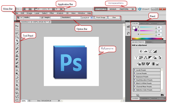Select the Spot Healing Brush tool
Image resolution: width=169 pixels, height=105 pixels.
[17, 48]
